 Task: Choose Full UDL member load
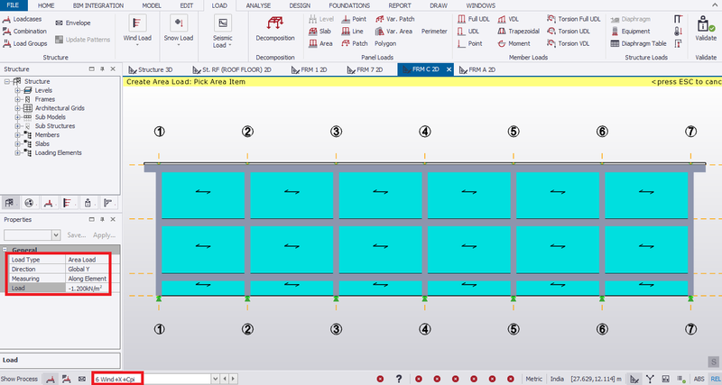(474, 19)
